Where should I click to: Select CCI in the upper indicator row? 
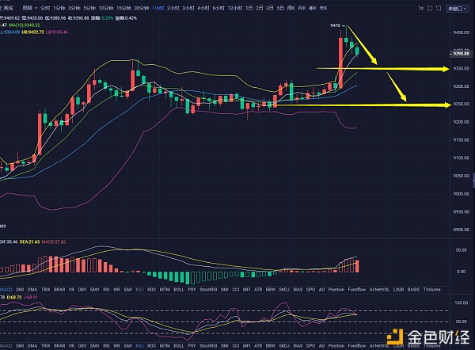(236, 289)
